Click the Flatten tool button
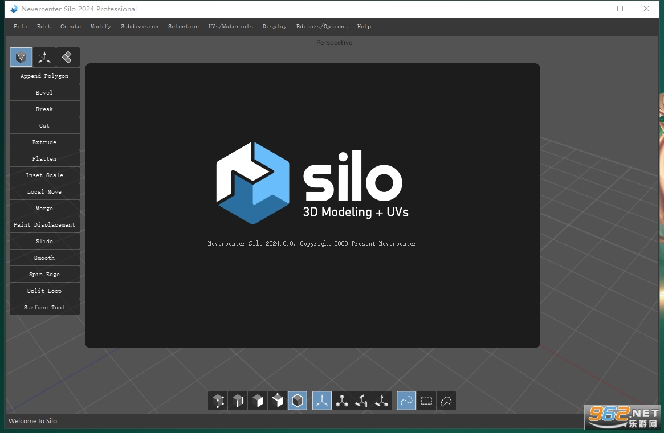The image size is (664, 433). (x=44, y=159)
